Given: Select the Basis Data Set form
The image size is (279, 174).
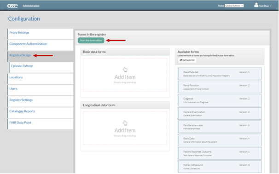Looking at the screenshot, I should click(x=220, y=74).
